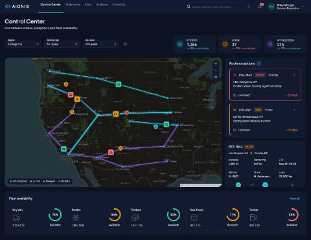The image size is (311, 240).
Task: Click the AIONIS logo
Action: [17, 6]
